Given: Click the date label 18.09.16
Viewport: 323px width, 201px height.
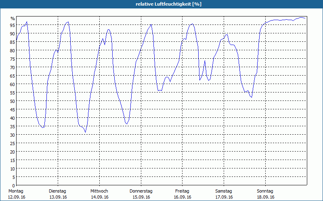Looking at the screenshot, I should (266, 197).
